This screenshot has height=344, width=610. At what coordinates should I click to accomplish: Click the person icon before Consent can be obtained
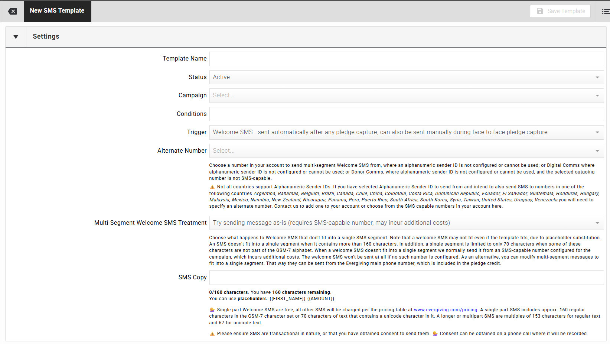tap(435, 334)
